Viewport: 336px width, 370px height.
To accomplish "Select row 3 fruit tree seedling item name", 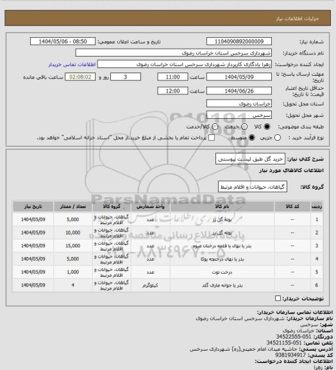I will 222,246.
